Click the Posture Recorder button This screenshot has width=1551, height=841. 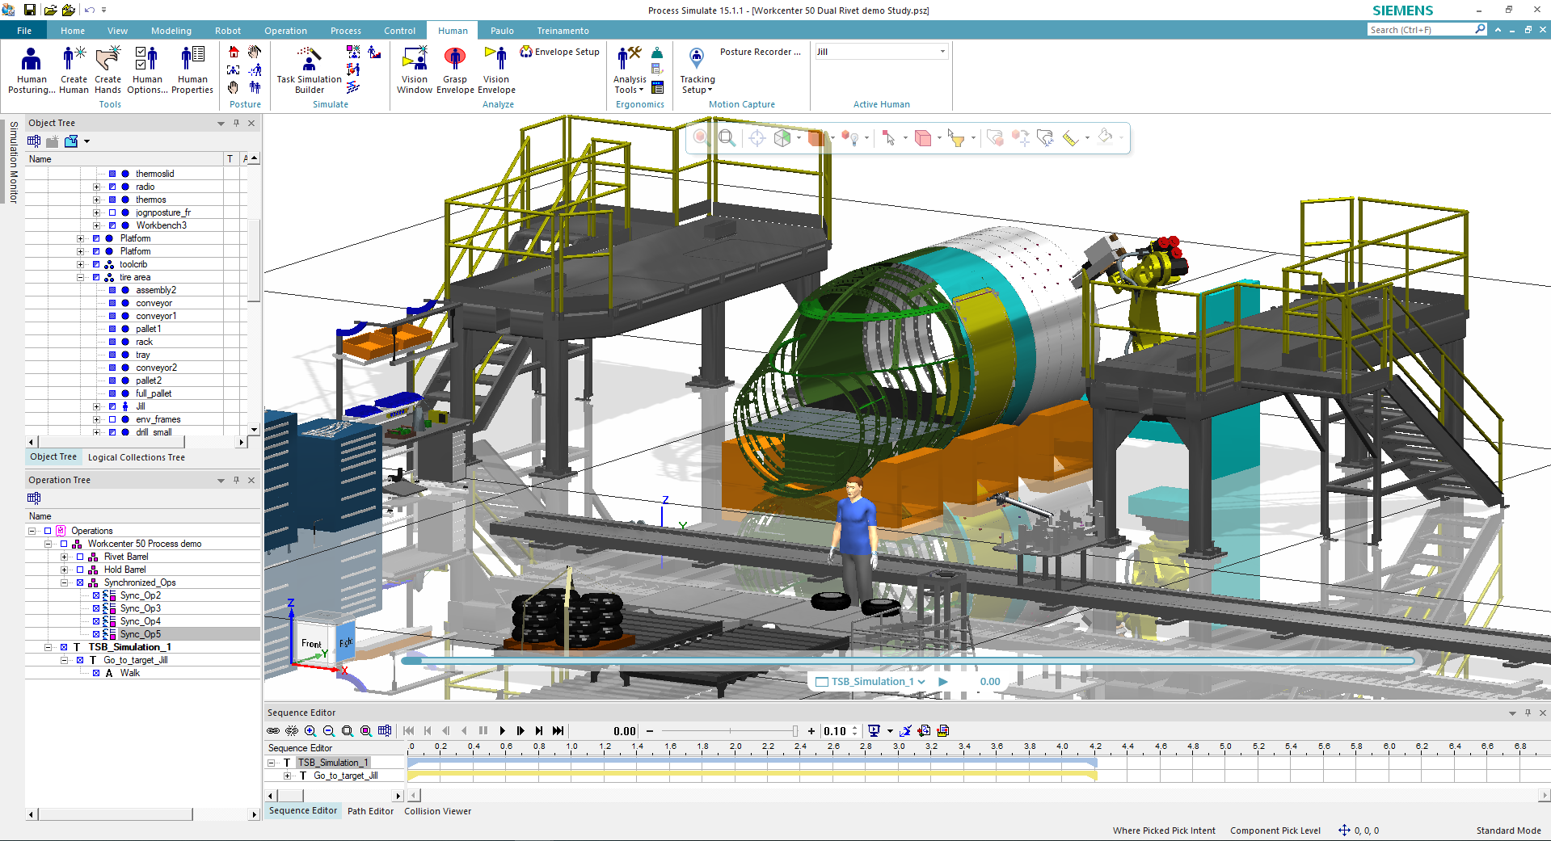[x=760, y=52]
